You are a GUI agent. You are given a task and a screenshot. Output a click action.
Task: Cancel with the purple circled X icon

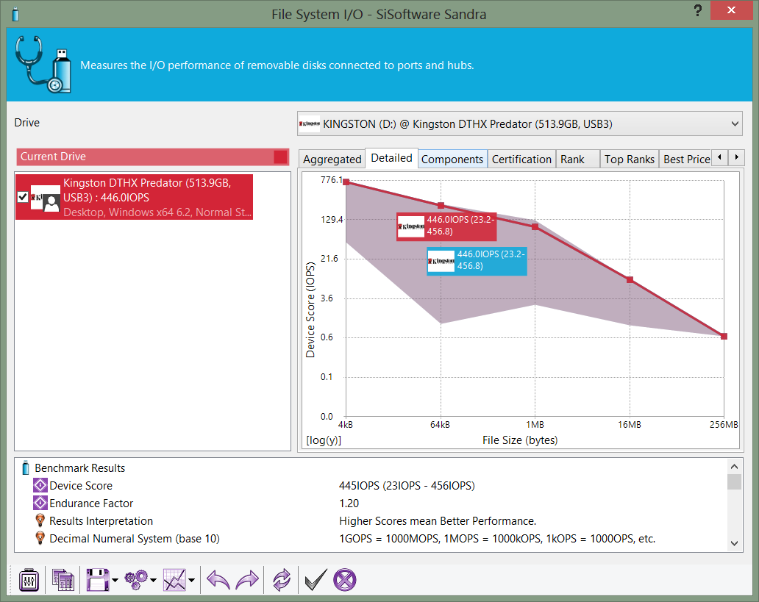tap(345, 580)
